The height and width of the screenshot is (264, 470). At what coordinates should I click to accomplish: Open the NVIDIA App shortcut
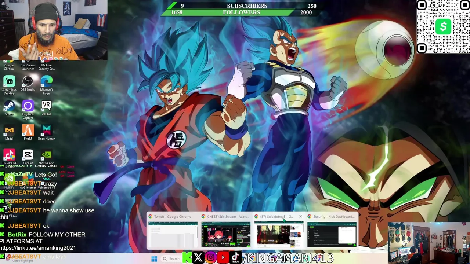pyautogui.click(x=46, y=157)
